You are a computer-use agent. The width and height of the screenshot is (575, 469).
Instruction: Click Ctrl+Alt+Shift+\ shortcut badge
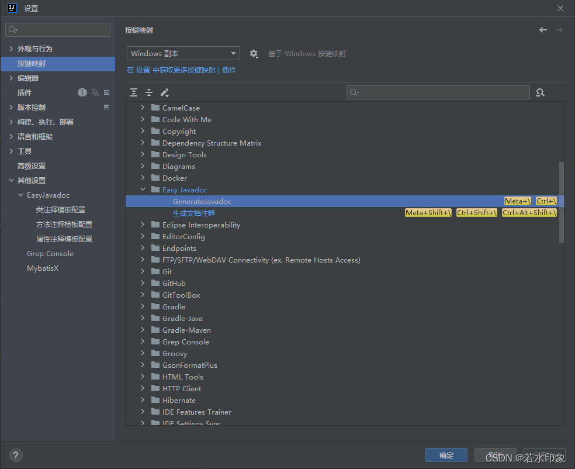point(529,212)
